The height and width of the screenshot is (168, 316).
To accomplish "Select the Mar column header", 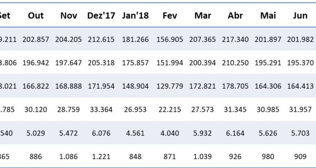I will click(x=203, y=16).
